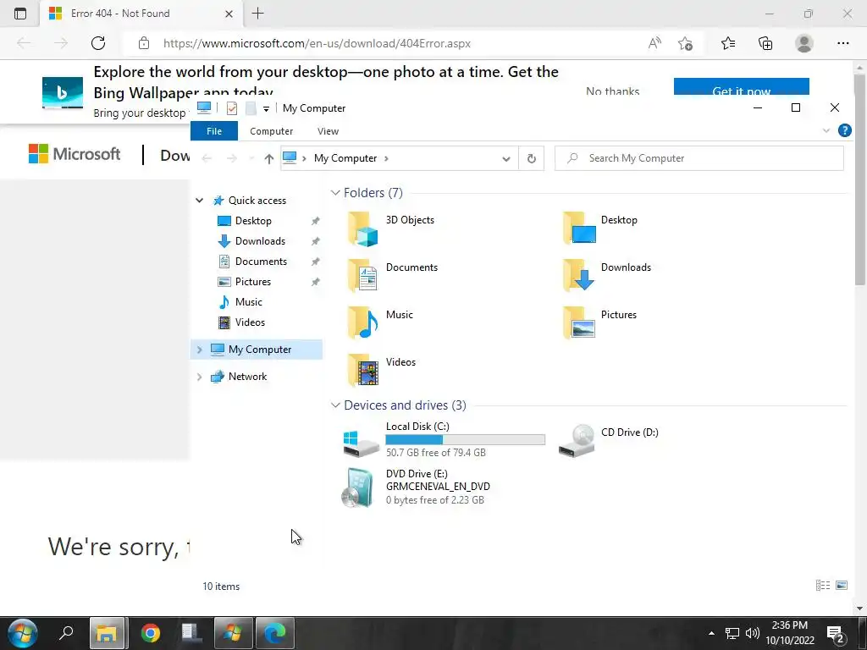The image size is (867, 650).
Task: Open Edge Collections icon
Action: click(765, 43)
